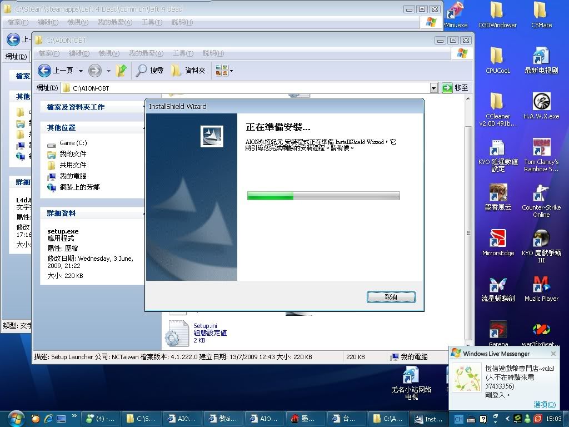Click the 取消 Cancel button in InstallShield
The height and width of the screenshot is (427, 569).
391,297
